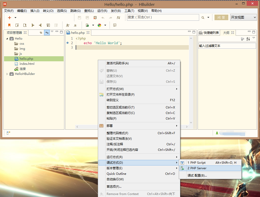The width and height of the screenshot is (260, 197).
Task: Click the magnifier search icon
Action: pyautogui.click(x=203, y=17)
